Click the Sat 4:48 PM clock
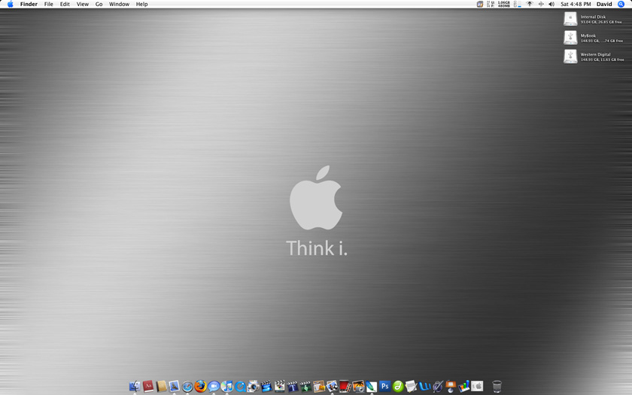 click(x=576, y=4)
